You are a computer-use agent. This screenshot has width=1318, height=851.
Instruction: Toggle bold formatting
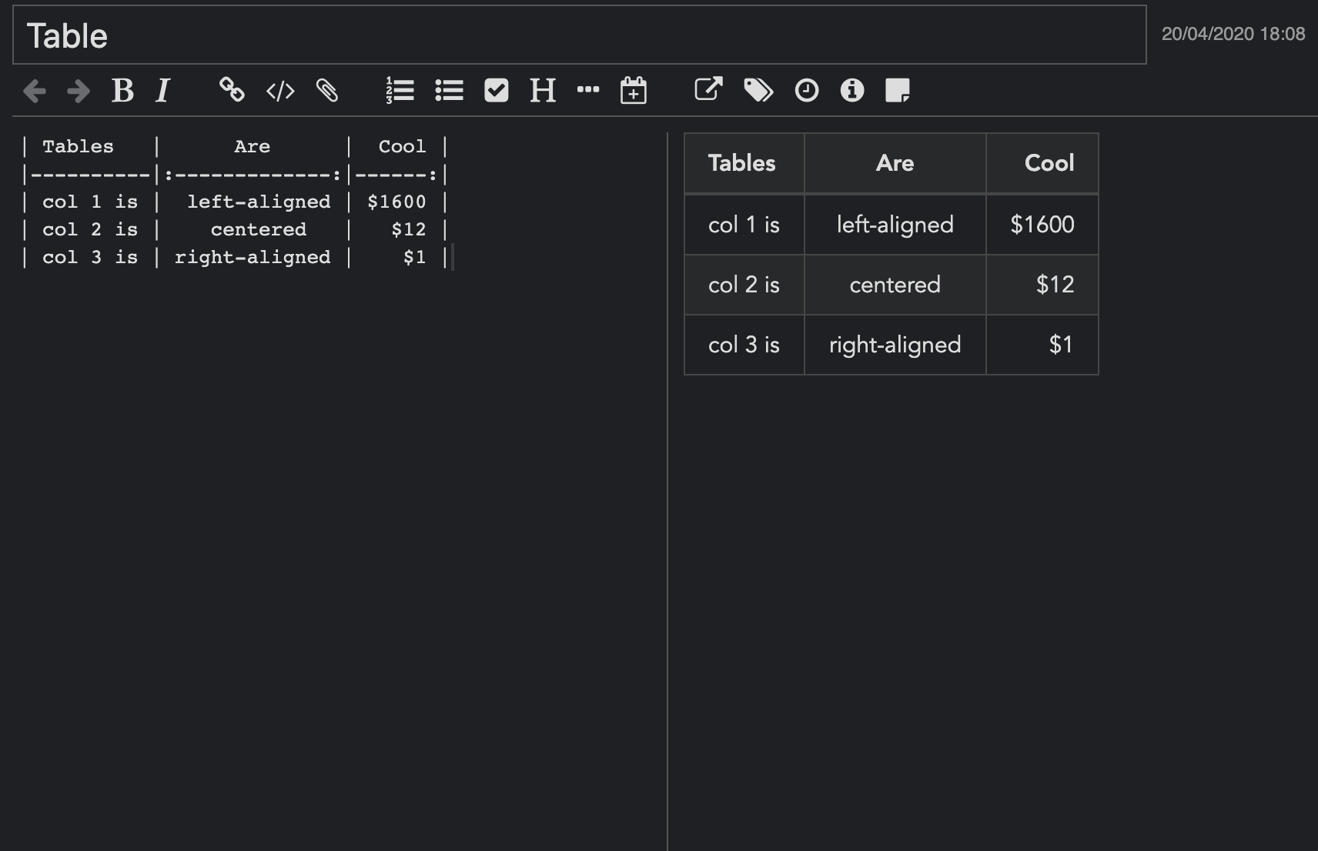tap(122, 91)
